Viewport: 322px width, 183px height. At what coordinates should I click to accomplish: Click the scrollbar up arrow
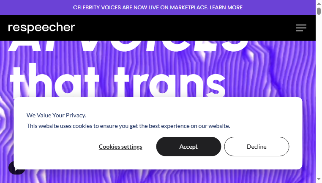point(319,3)
